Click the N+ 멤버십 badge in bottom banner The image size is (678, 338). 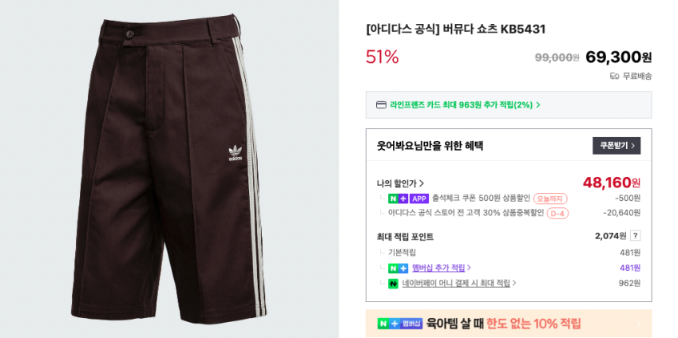[x=399, y=324]
